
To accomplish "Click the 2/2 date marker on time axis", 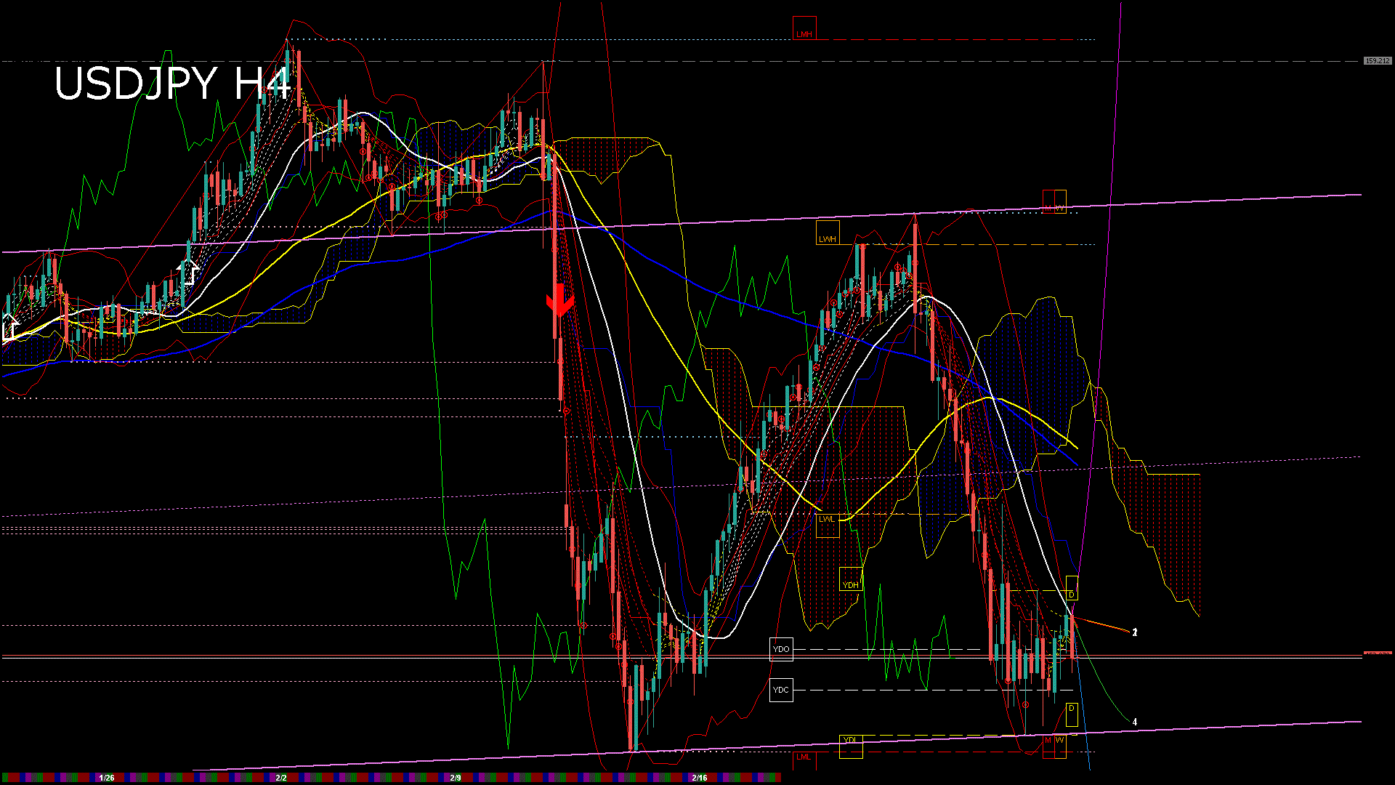I will [x=281, y=778].
